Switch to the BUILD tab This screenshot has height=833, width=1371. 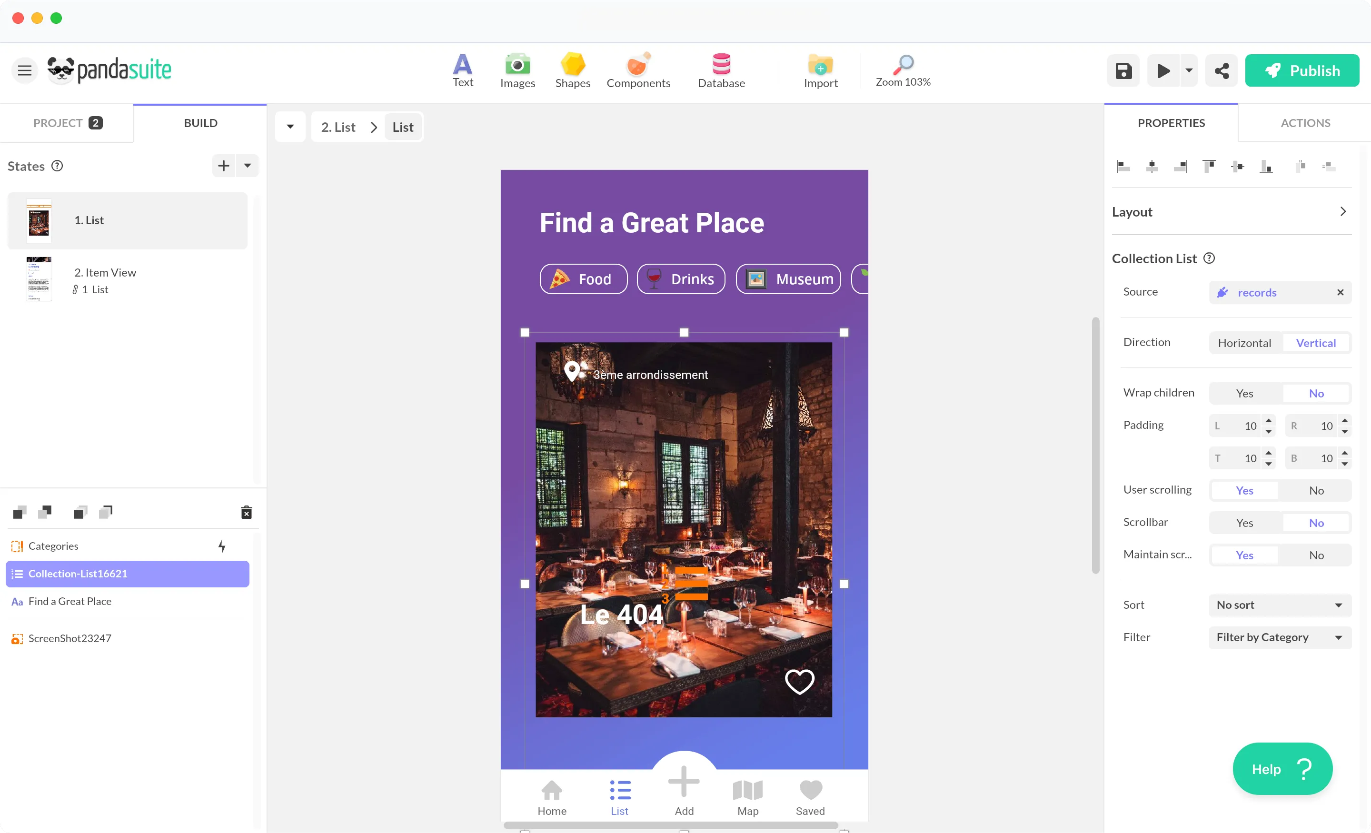point(200,123)
